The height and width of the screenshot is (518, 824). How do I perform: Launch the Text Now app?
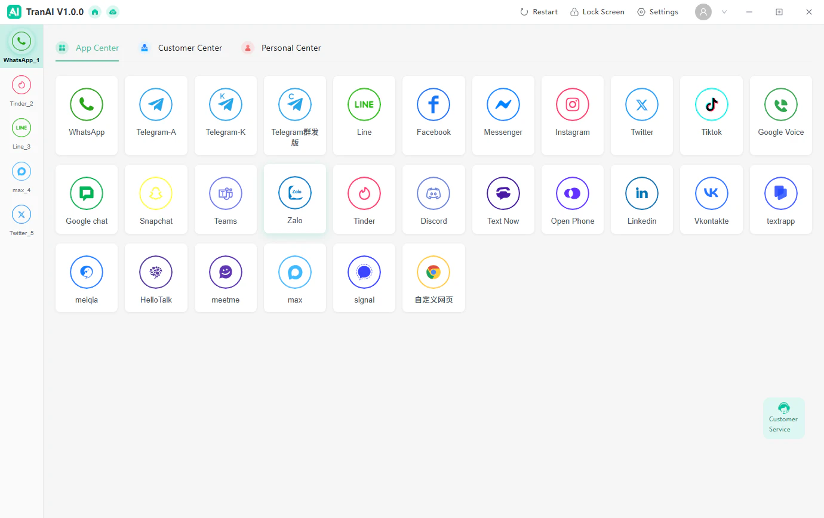(x=503, y=199)
